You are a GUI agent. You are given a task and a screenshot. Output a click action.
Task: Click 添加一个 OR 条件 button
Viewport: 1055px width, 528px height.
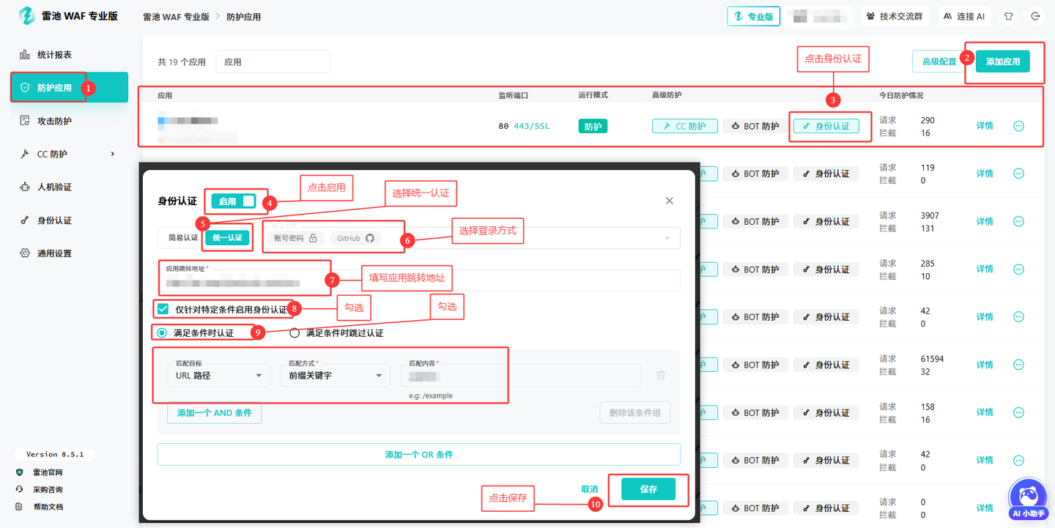(419, 454)
